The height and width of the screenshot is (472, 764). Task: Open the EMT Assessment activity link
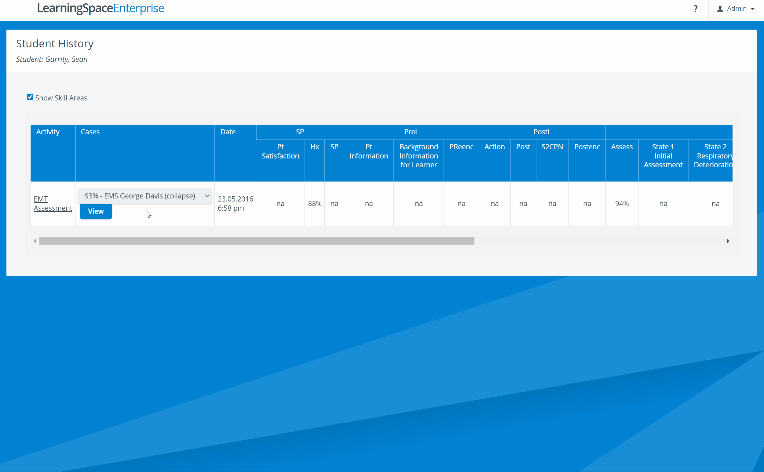tap(53, 204)
